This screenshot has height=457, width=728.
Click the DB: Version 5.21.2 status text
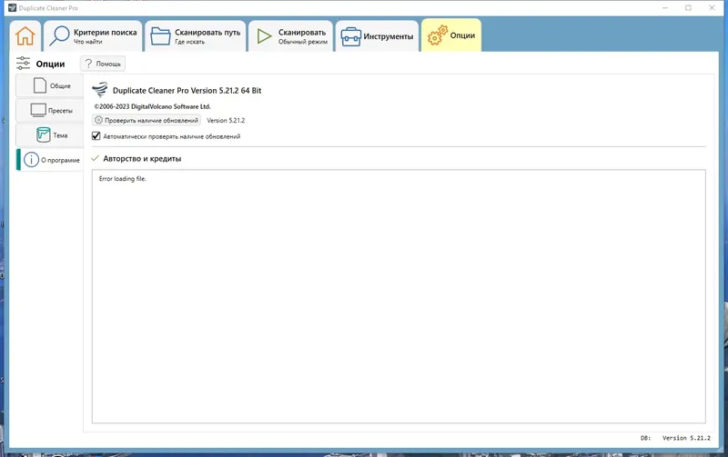tap(675, 438)
